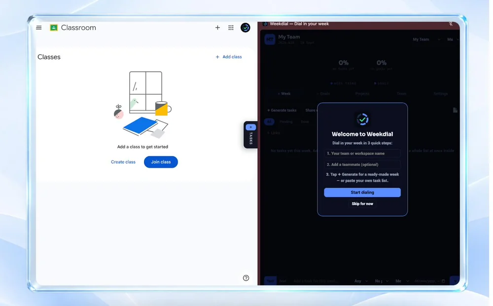Click the Classes heading
The width and height of the screenshot is (493, 306).
point(49,57)
